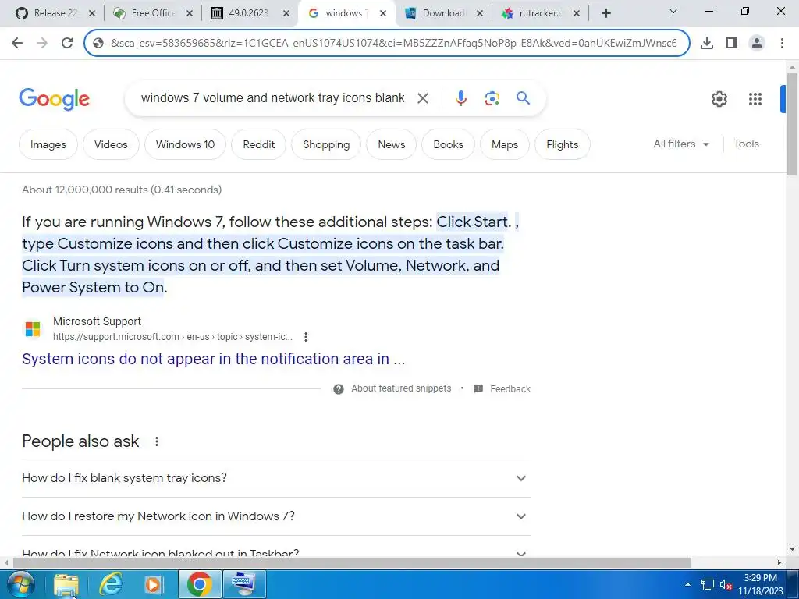
Task: Open a new browser tab
Action: [x=605, y=13]
